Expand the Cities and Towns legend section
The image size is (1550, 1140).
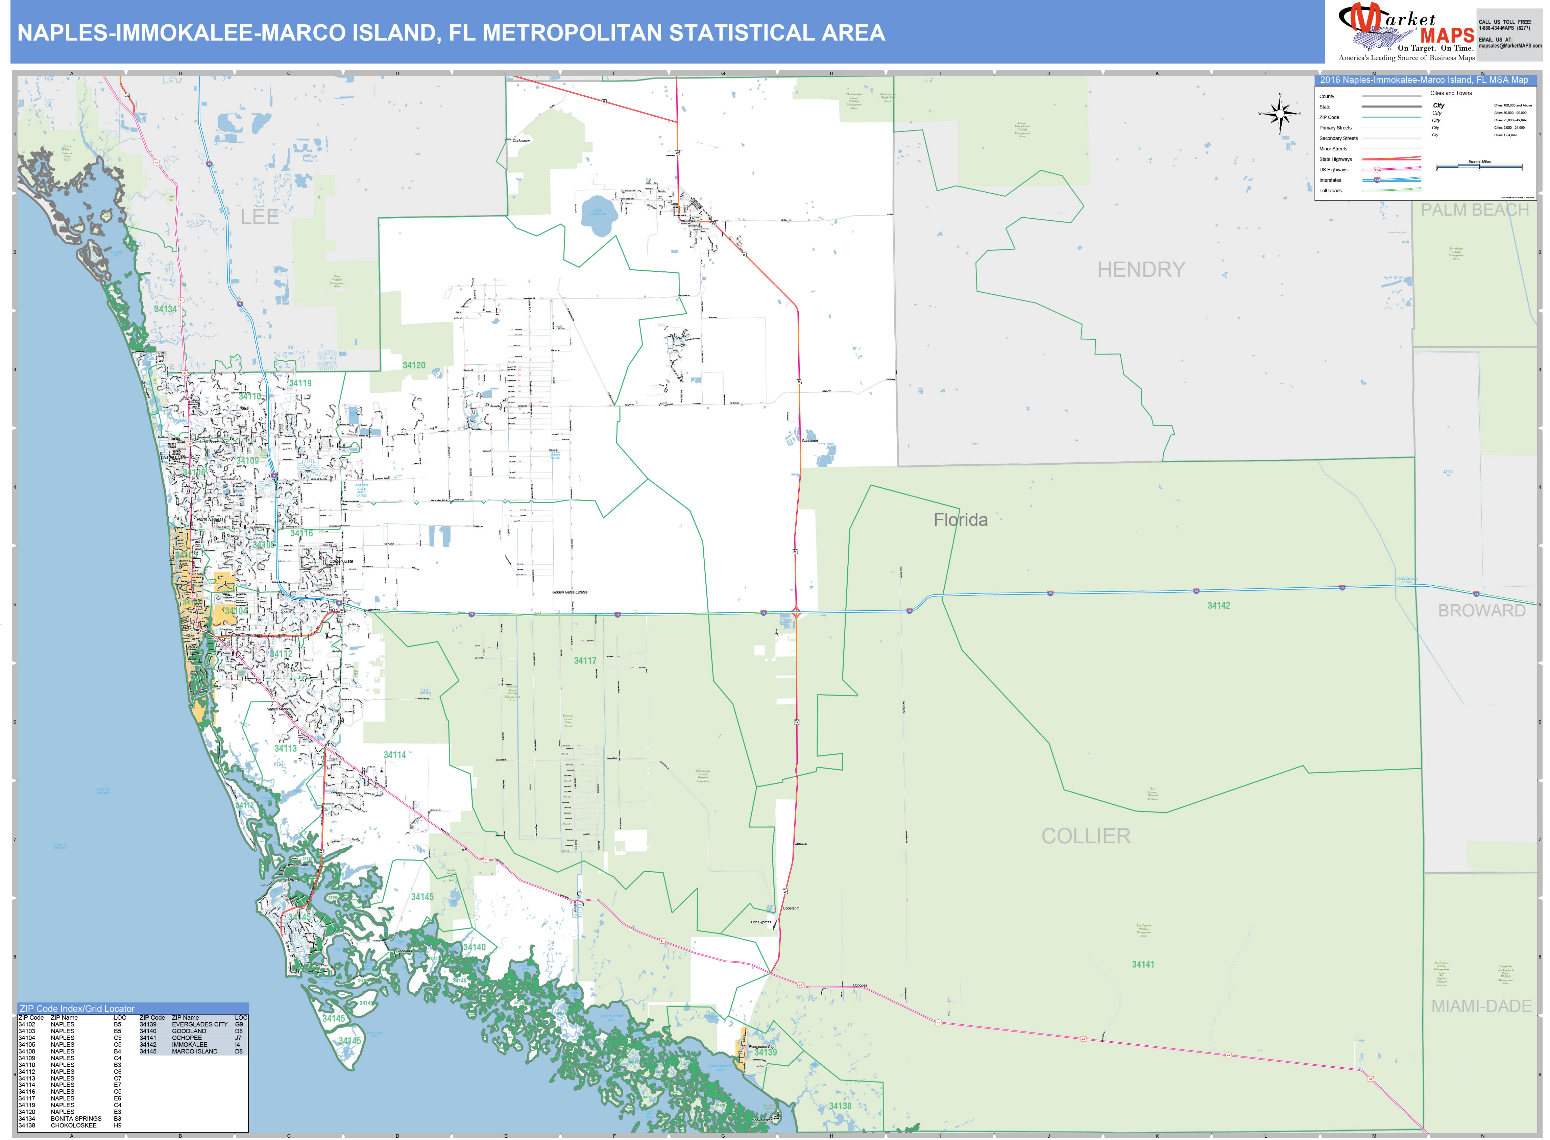click(1451, 93)
